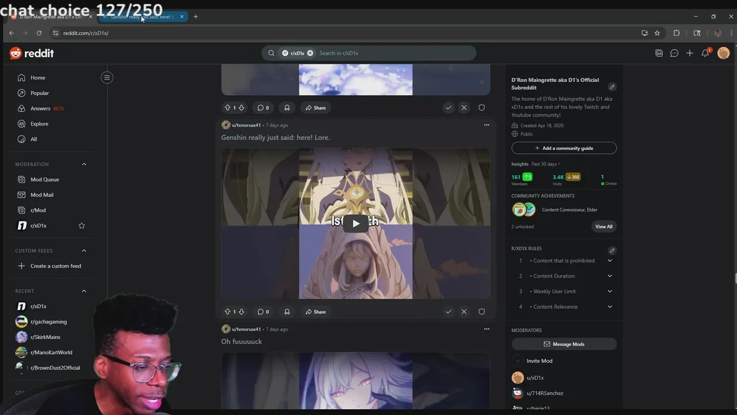Give award on 'Genshin really just said' post
The height and width of the screenshot is (415, 737).
click(x=287, y=312)
